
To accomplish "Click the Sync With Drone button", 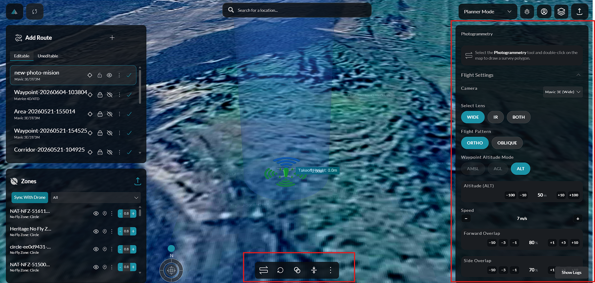I will (30, 197).
